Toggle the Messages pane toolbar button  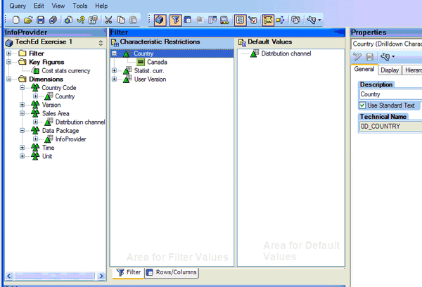tap(268, 20)
